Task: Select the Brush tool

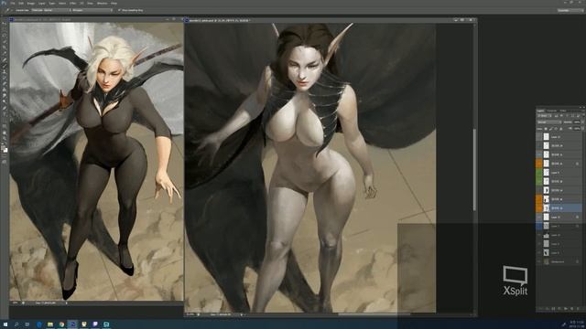Action: (x=5, y=65)
